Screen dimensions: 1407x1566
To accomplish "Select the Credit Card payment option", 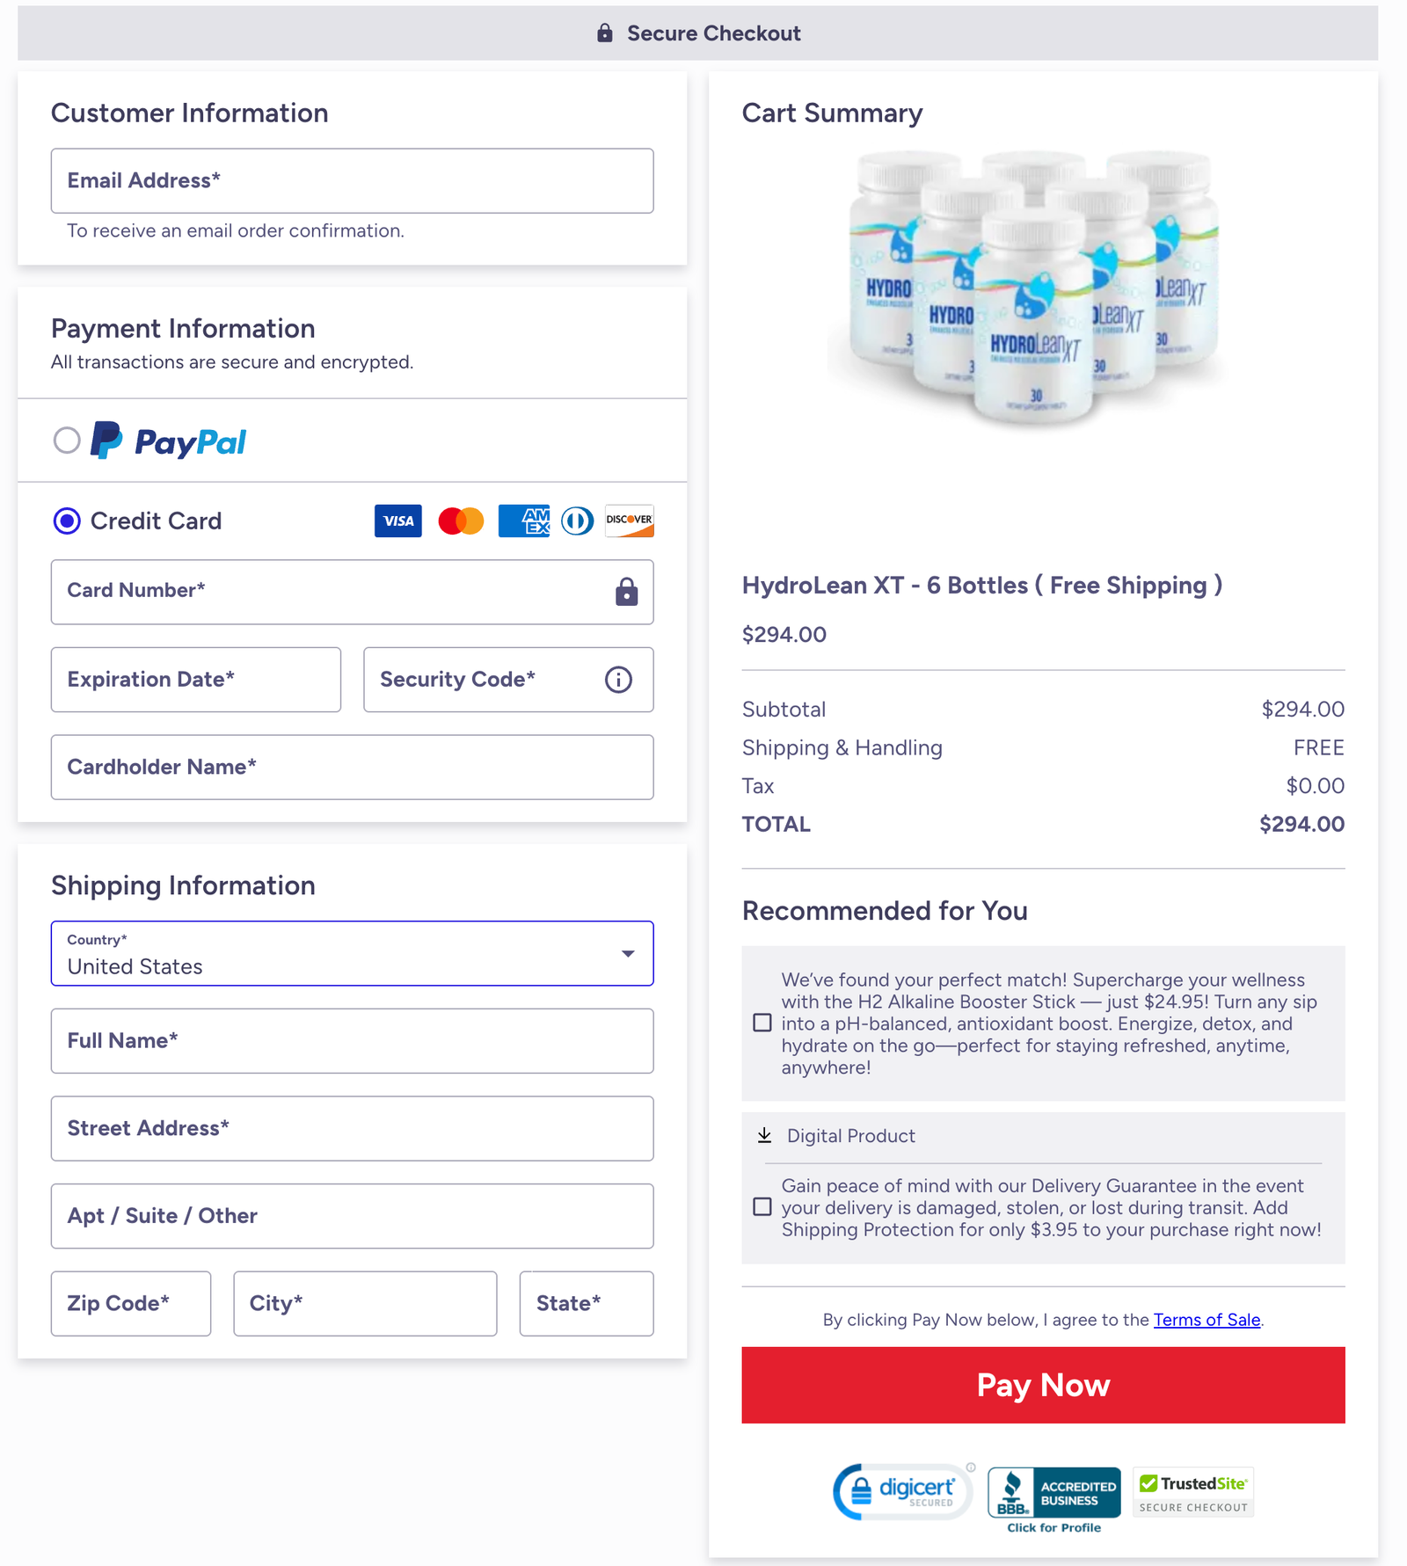I will [x=66, y=521].
